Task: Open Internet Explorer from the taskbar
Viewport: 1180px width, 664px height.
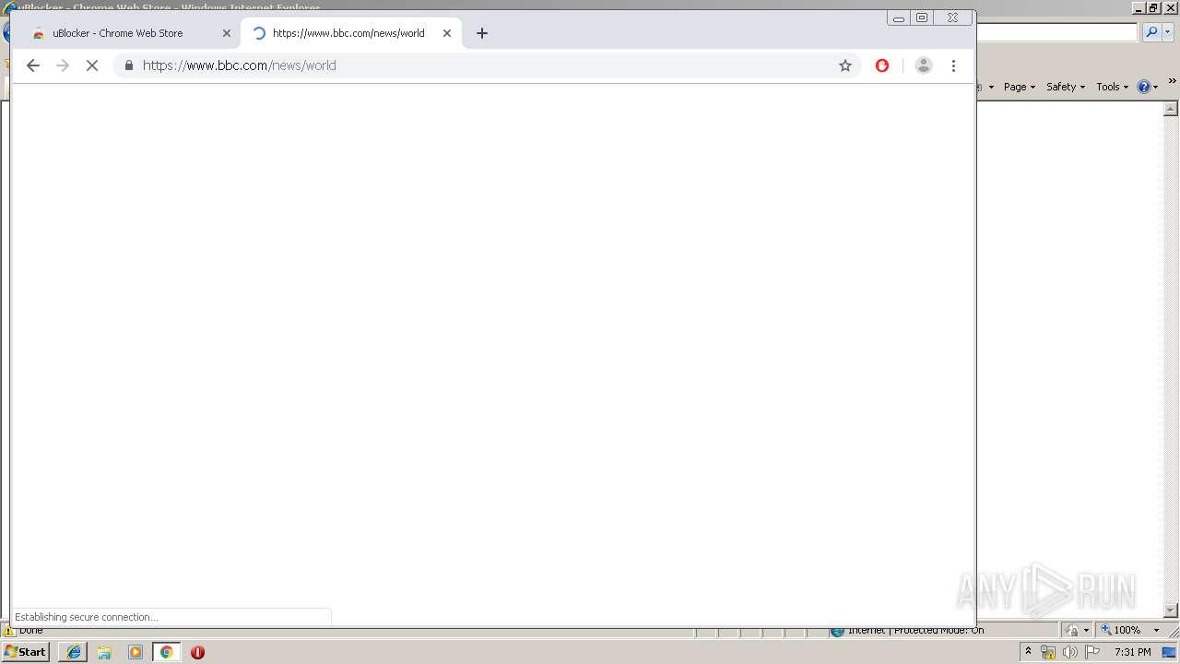Action: click(73, 652)
